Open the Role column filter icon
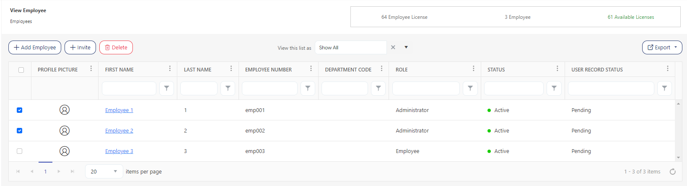 pos(470,88)
